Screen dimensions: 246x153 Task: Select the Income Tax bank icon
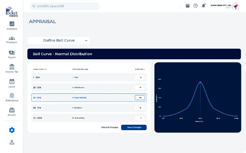[12, 67]
